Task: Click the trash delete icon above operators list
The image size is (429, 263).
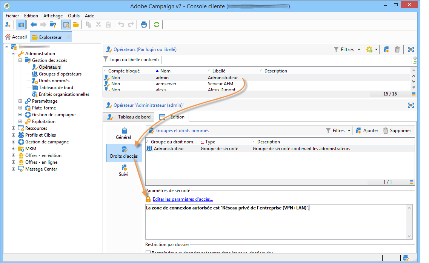Action: (397, 49)
